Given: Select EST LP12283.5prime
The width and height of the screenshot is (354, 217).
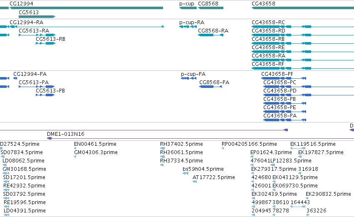Looking at the screenshot, I should tap(291, 161).
